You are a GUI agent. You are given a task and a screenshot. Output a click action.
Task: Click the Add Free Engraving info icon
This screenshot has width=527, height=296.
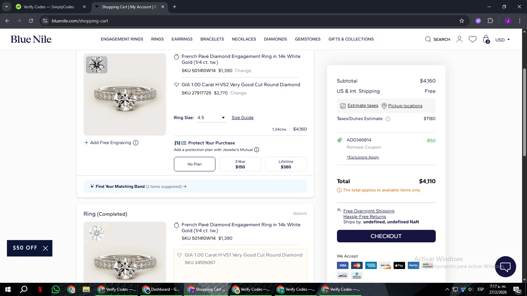point(136,143)
